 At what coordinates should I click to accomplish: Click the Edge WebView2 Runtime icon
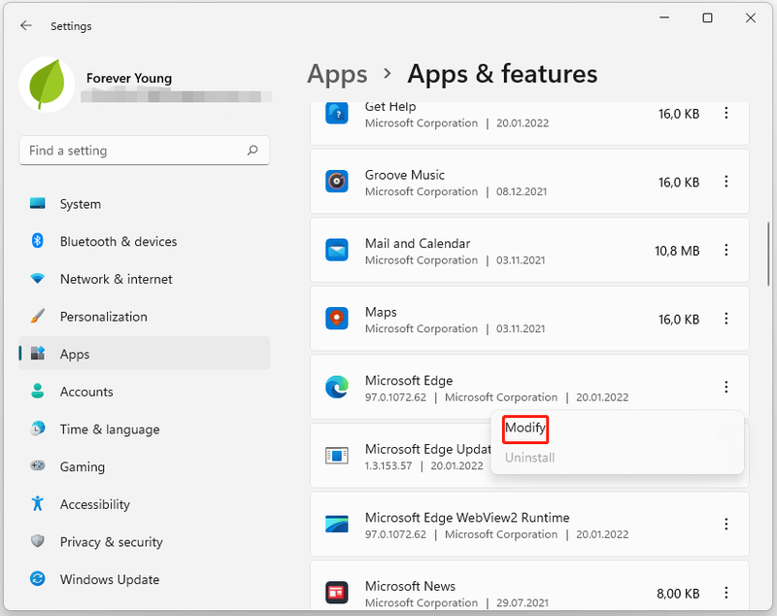coord(337,524)
